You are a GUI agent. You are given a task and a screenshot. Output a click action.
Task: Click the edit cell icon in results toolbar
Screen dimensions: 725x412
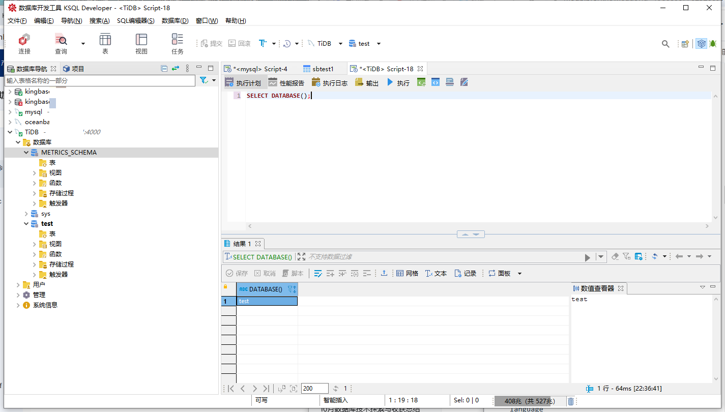tap(318, 274)
